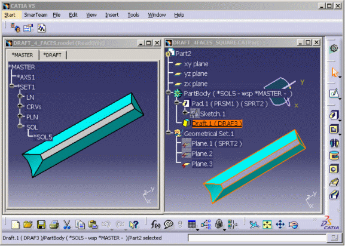Viewport: 345px width, 246px height.
Task: Click the drafted solid in the CATPart window
Action: (x=255, y=167)
